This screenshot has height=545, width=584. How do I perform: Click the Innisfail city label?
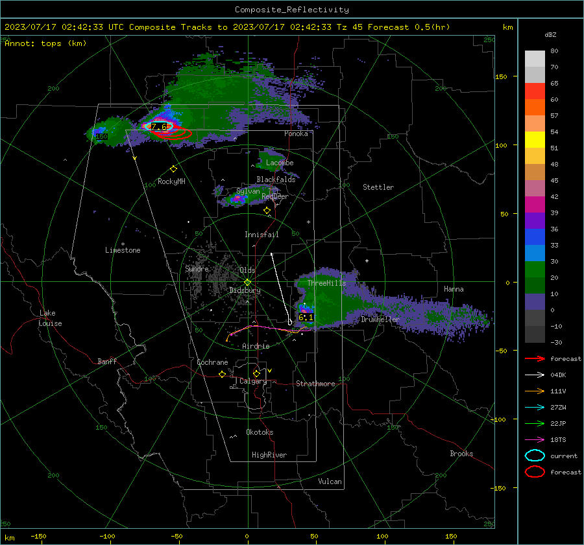(x=262, y=235)
